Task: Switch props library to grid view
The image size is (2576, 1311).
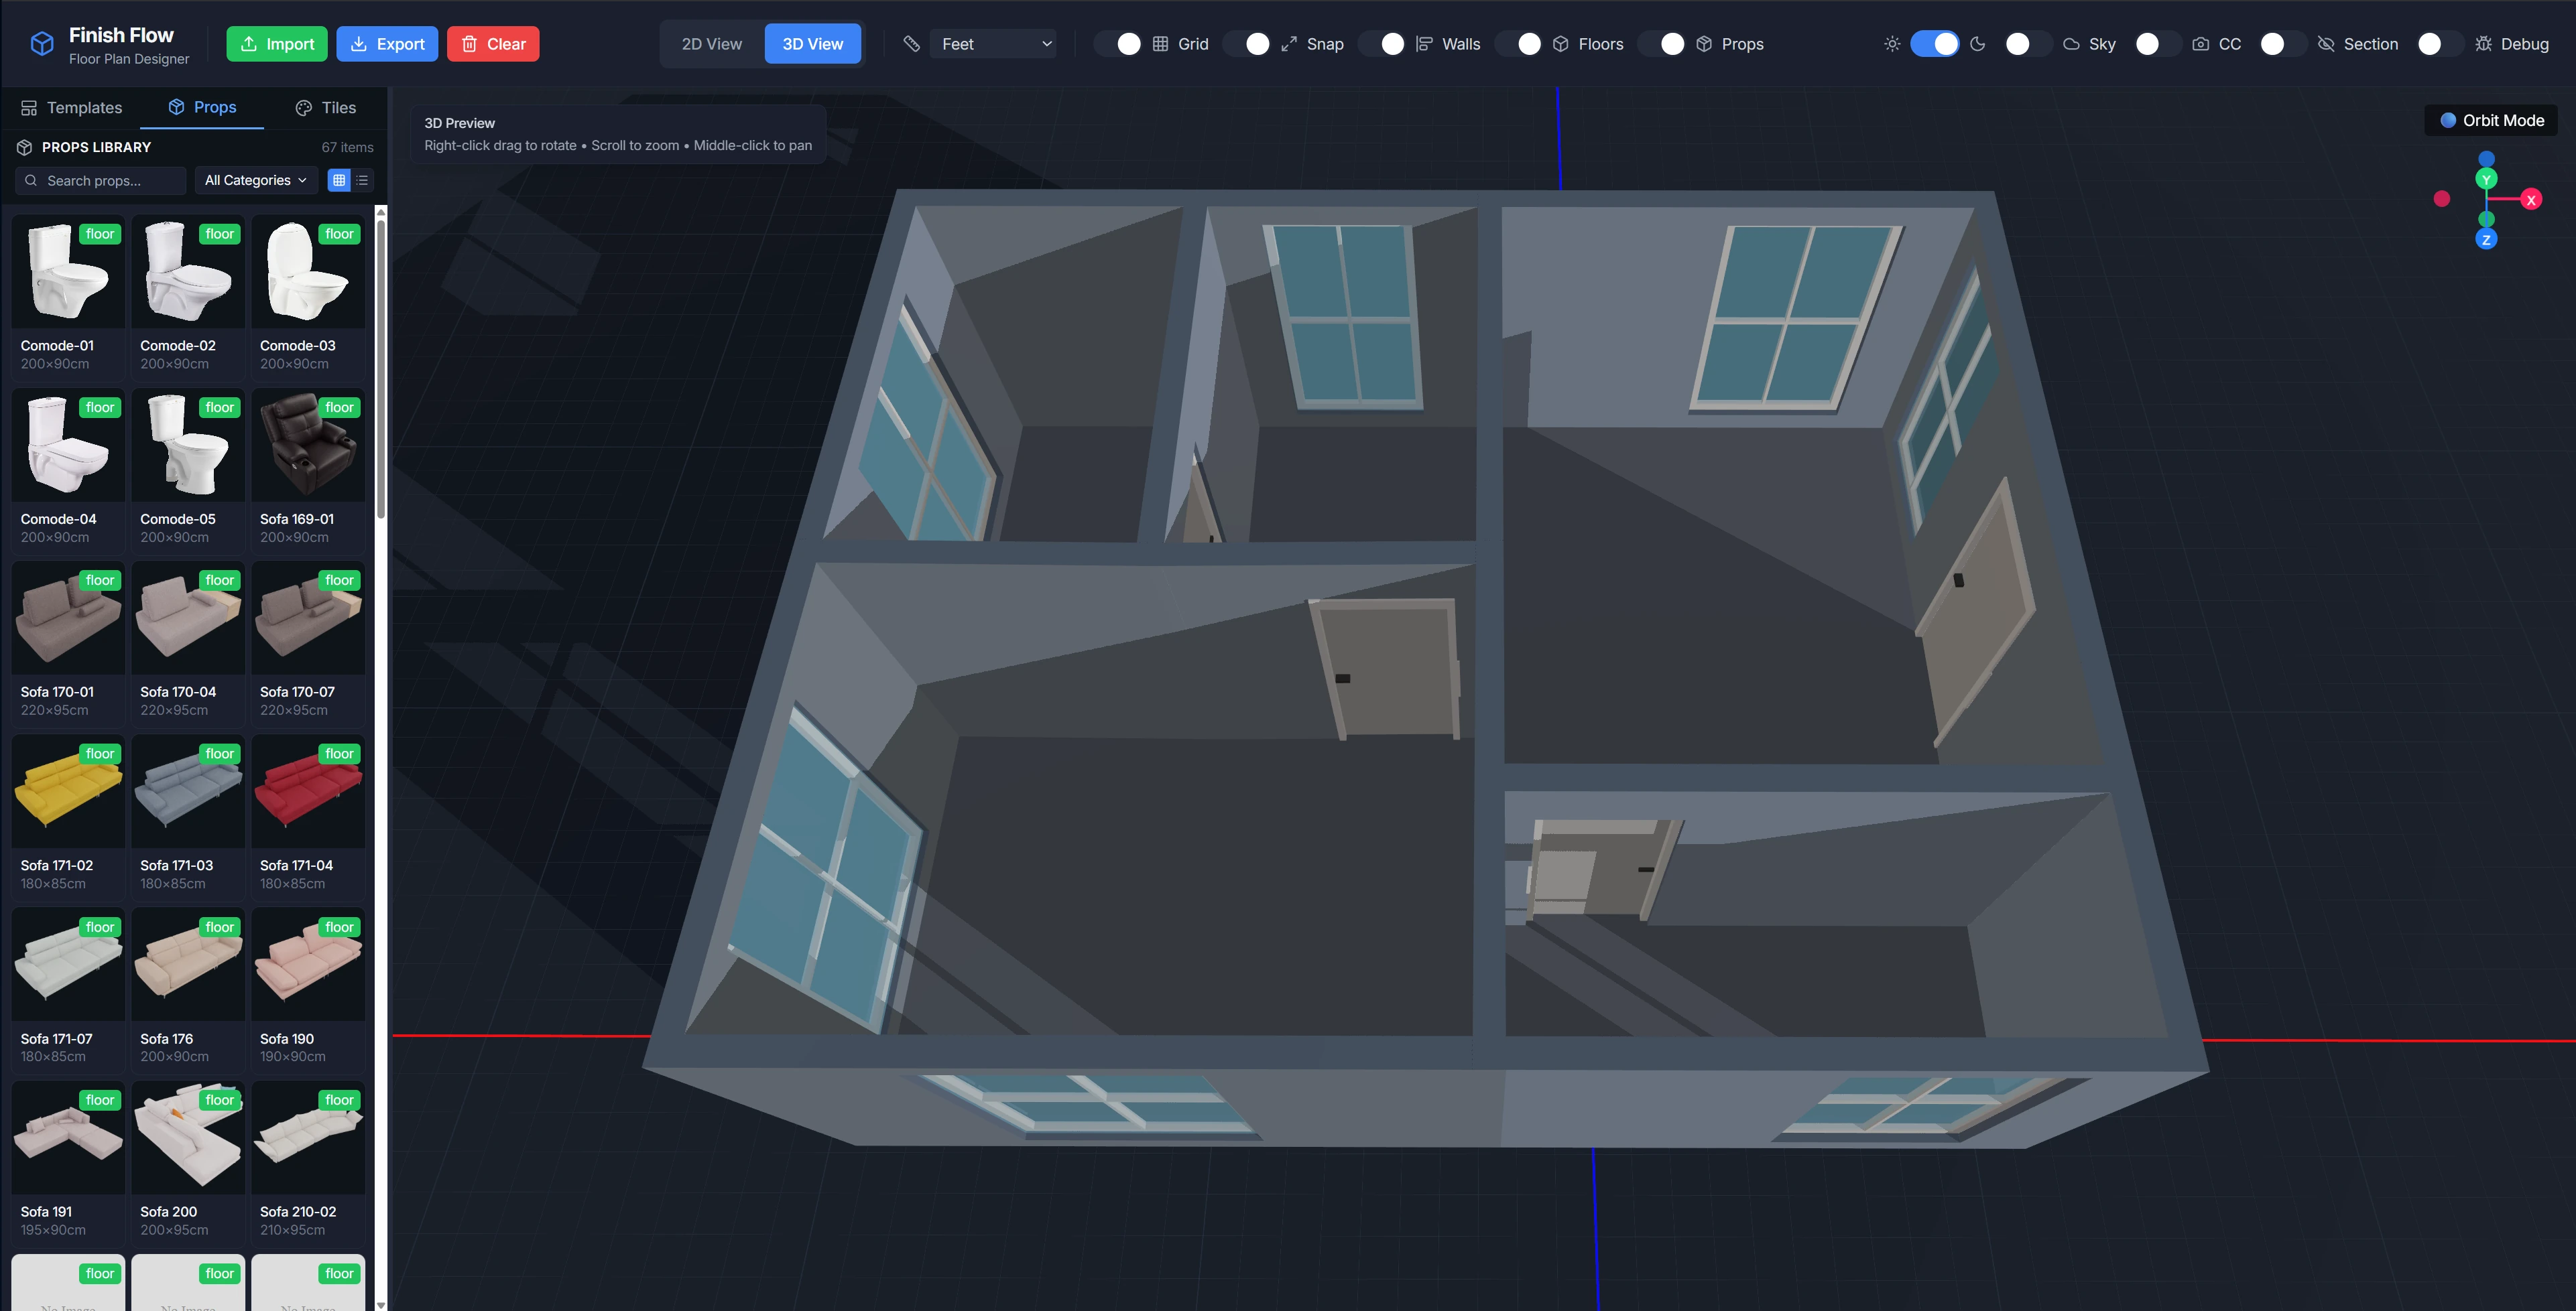Action: [x=339, y=181]
